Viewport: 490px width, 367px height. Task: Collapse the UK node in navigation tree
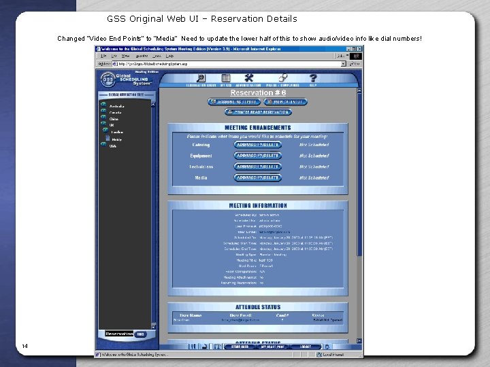pos(103,123)
